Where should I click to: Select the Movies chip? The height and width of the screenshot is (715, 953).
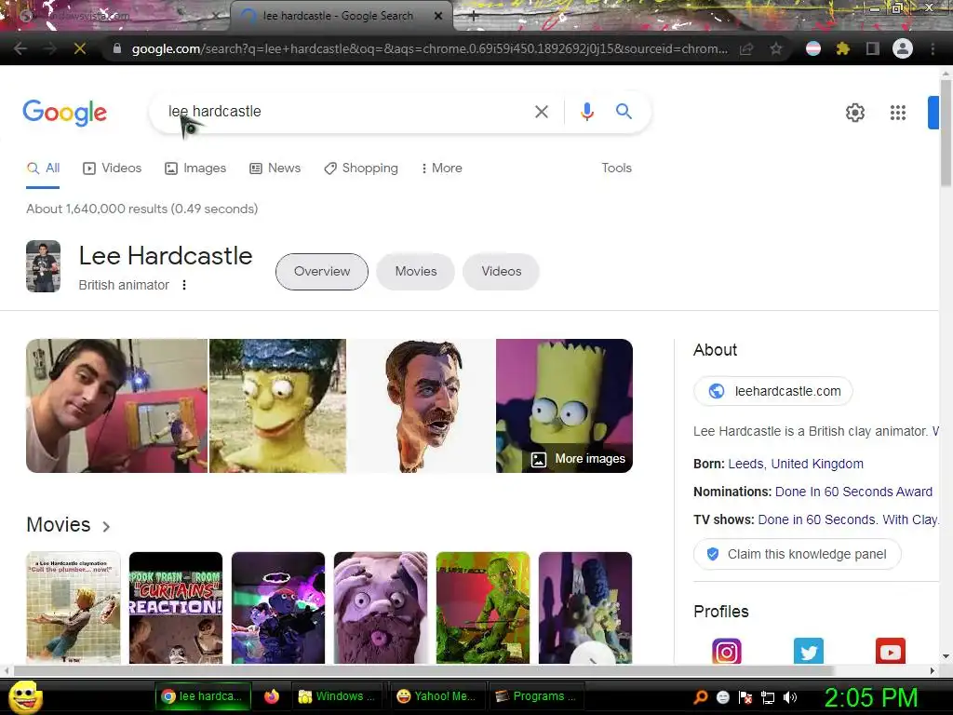tap(416, 271)
